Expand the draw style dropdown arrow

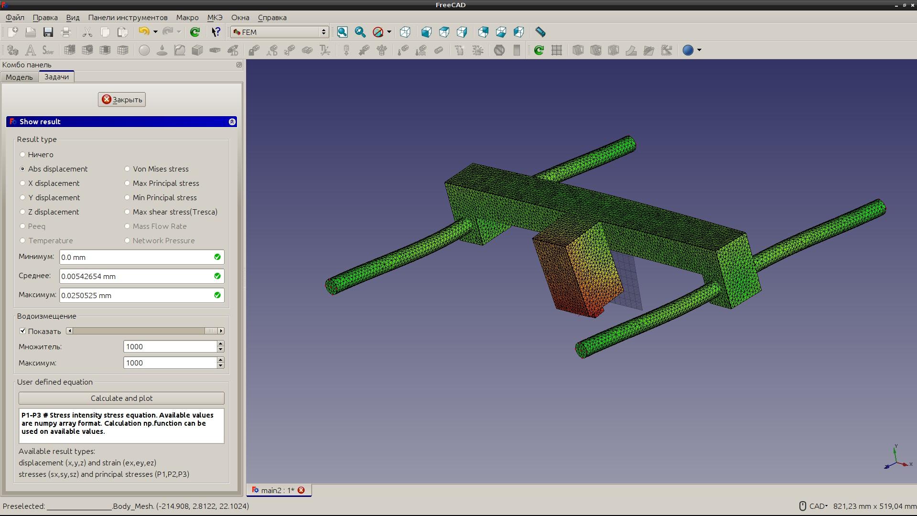coord(389,32)
